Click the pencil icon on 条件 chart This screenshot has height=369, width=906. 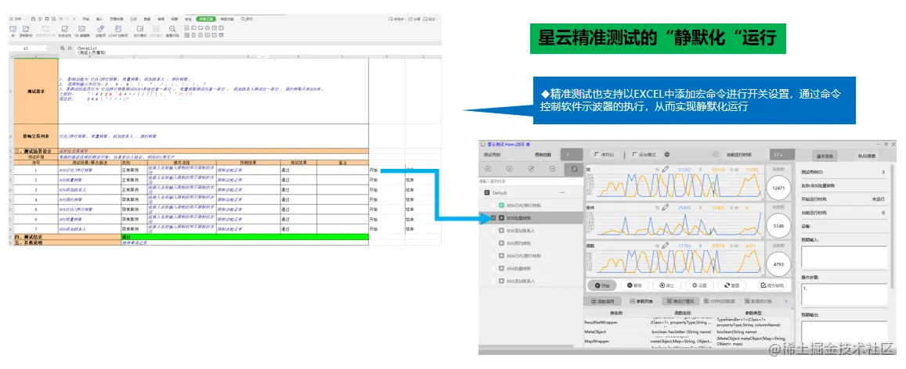point(666,207)
